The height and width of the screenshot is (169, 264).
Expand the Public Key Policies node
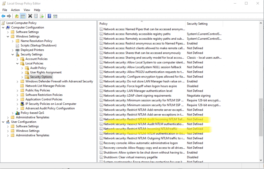[x=17, y=90]
